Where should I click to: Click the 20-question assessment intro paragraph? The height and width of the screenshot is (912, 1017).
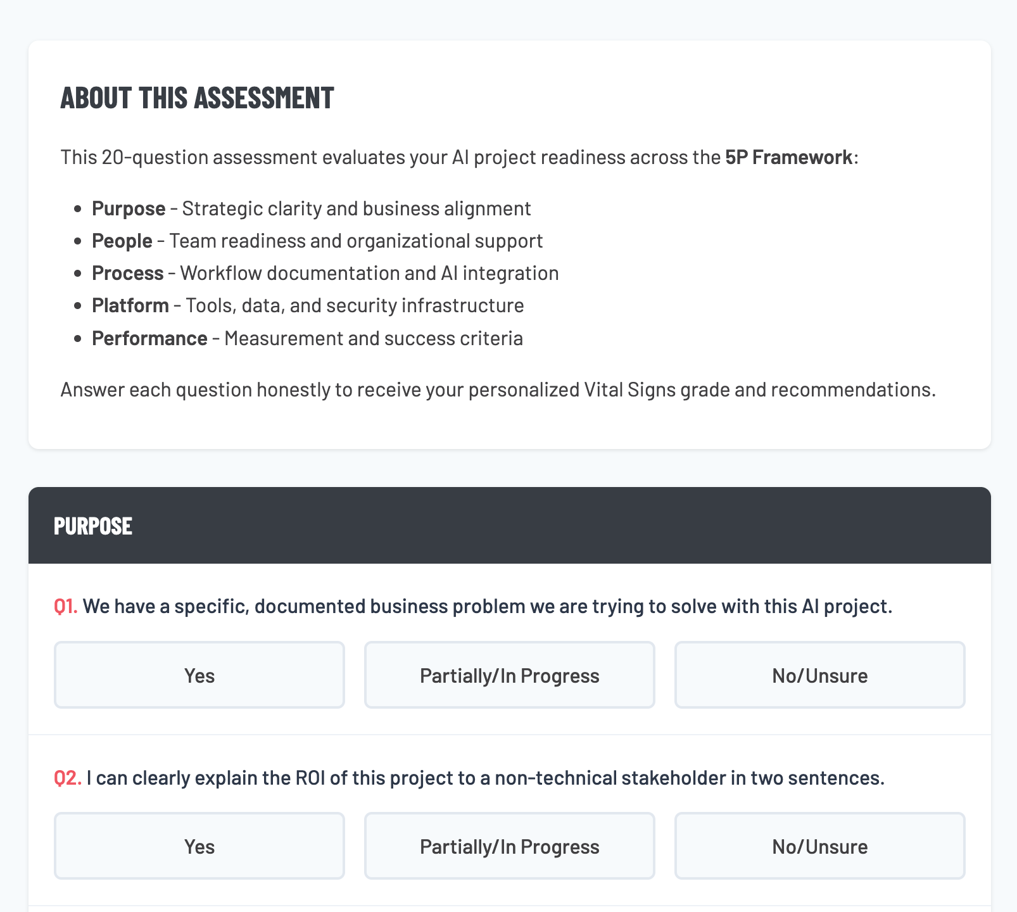[457, 158]
